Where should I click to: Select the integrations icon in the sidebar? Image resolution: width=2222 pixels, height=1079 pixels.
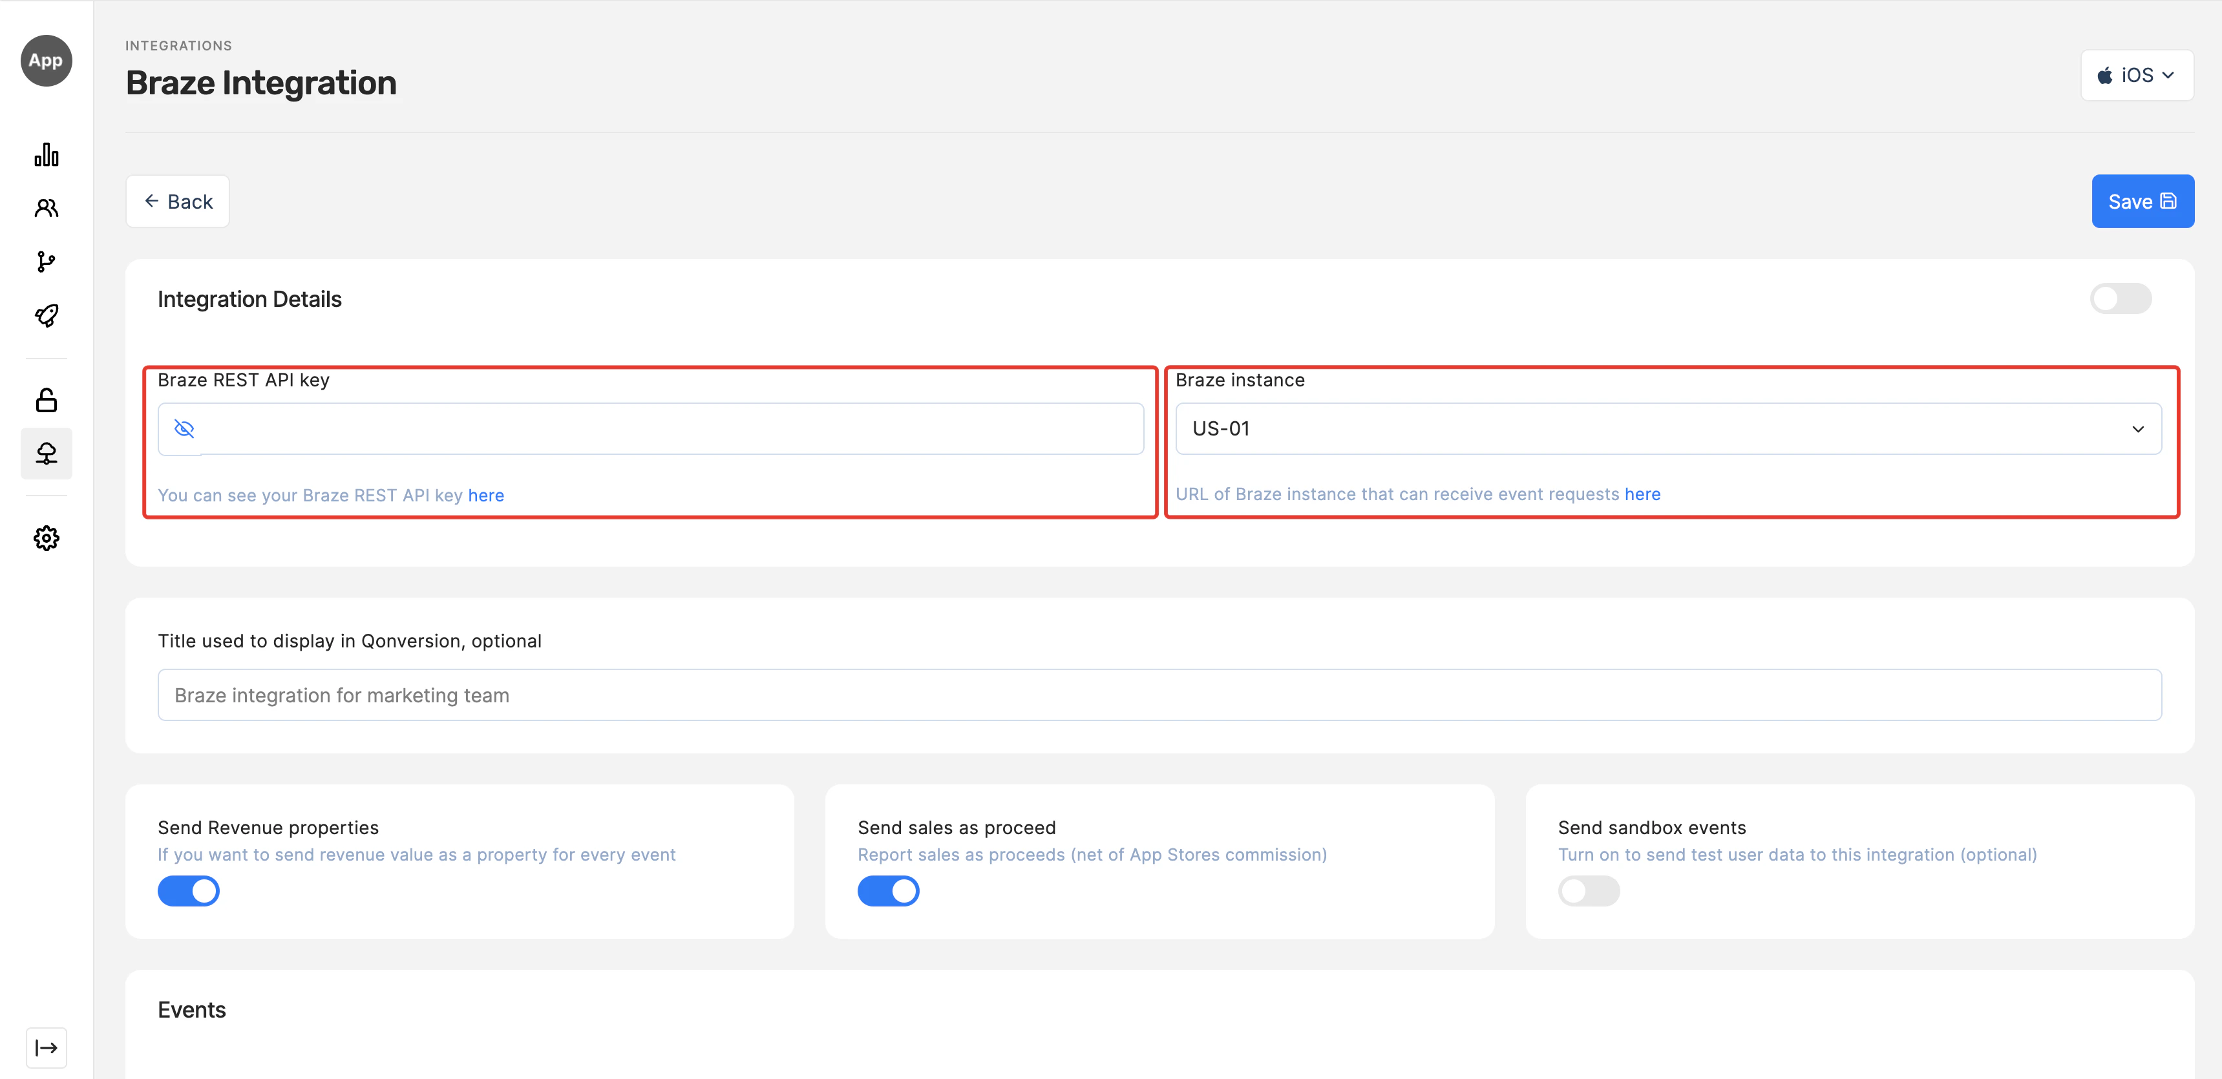click(x=47, y=454)
